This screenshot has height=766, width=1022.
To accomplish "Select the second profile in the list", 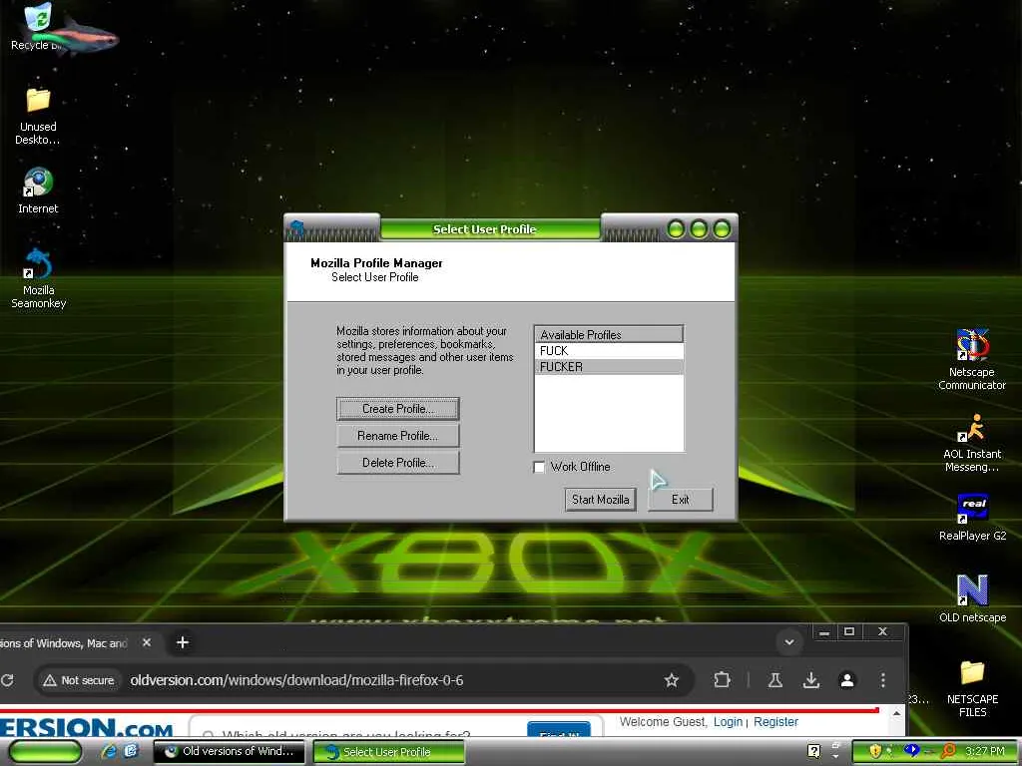I will (x=609, y=367).
